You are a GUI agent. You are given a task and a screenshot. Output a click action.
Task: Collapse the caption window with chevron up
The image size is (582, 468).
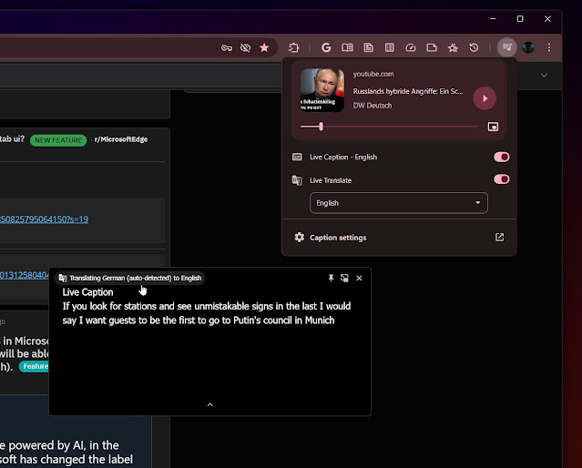tap(210, 404)
